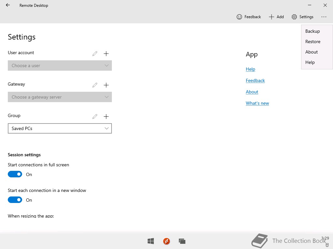Add a new gateway server

106,85
